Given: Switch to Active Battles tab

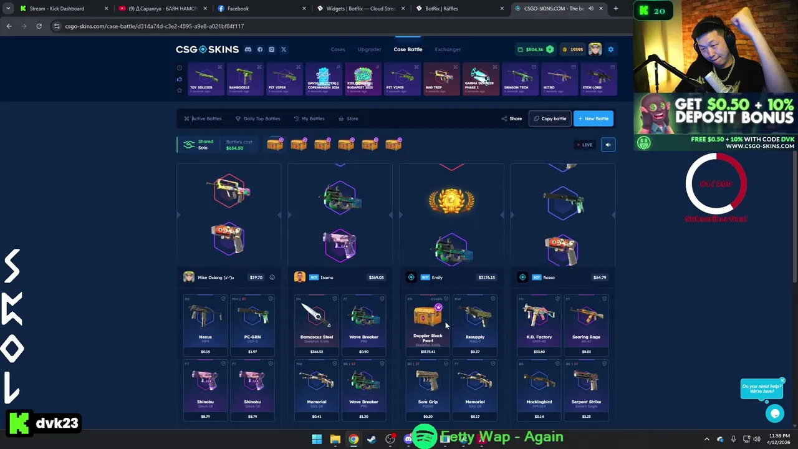Looking at the screenshot, I should 203,118.
